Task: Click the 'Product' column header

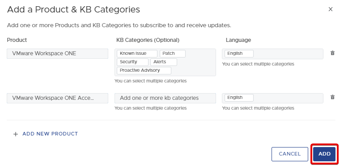Action: [17, 40]
